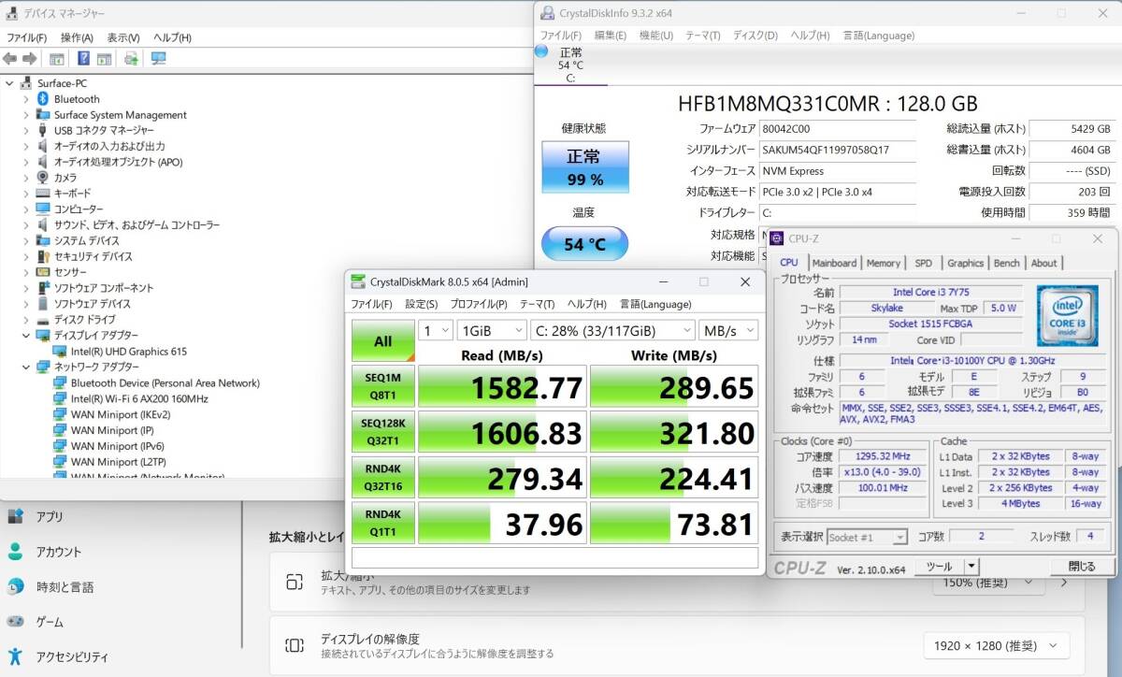1122x677 pixels.
Task: Click the printer-shaped Device Manager toolbar icon
Action: coord(131,58)
